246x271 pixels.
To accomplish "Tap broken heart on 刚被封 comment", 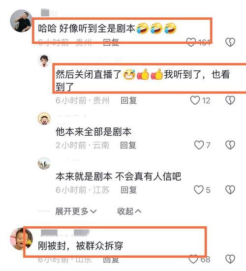I will click(x=230, y=259).
